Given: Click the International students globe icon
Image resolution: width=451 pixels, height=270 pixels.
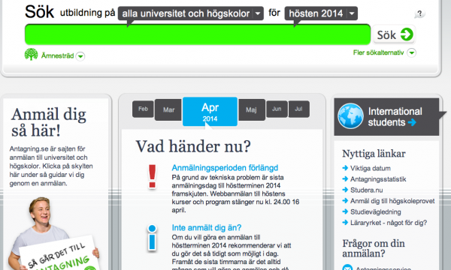Looking at the screenshot, I should pyautogui.click(x=350, y=116).
